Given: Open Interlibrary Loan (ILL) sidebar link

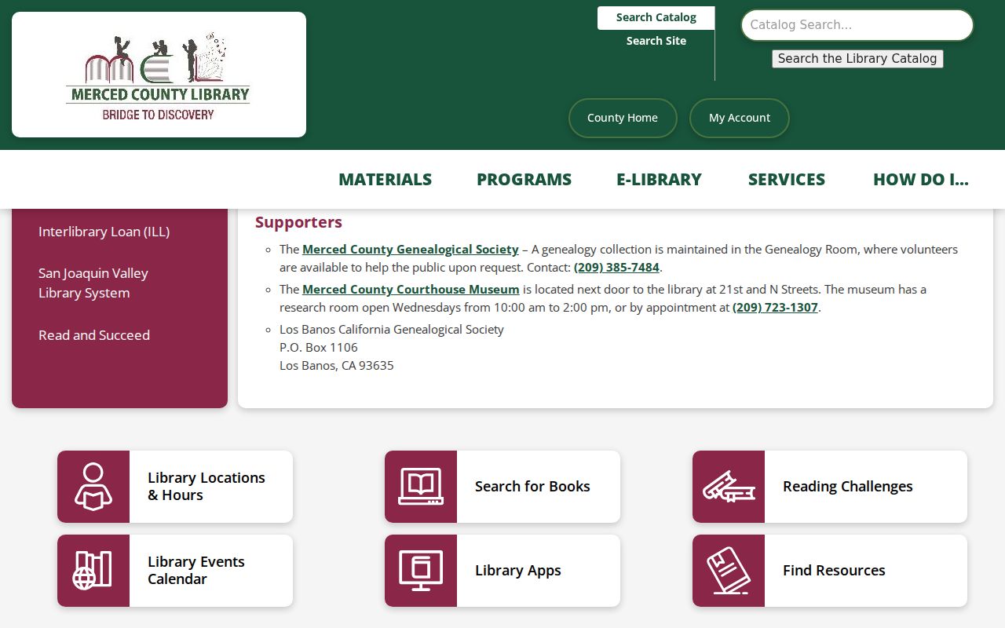Looking at the screenshot, I should (x=104, y=232).
